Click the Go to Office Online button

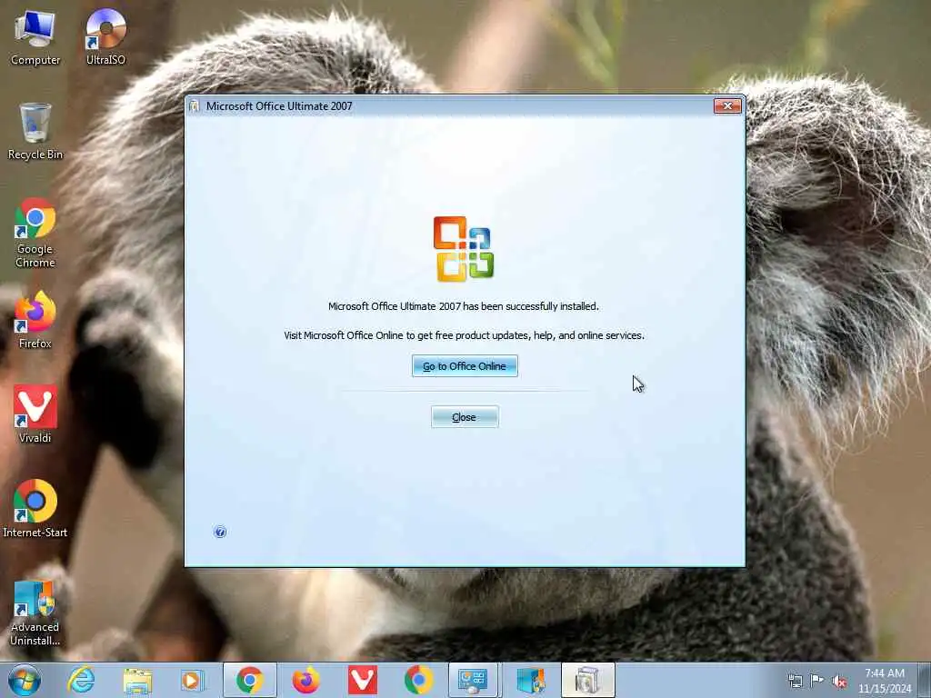465,366
